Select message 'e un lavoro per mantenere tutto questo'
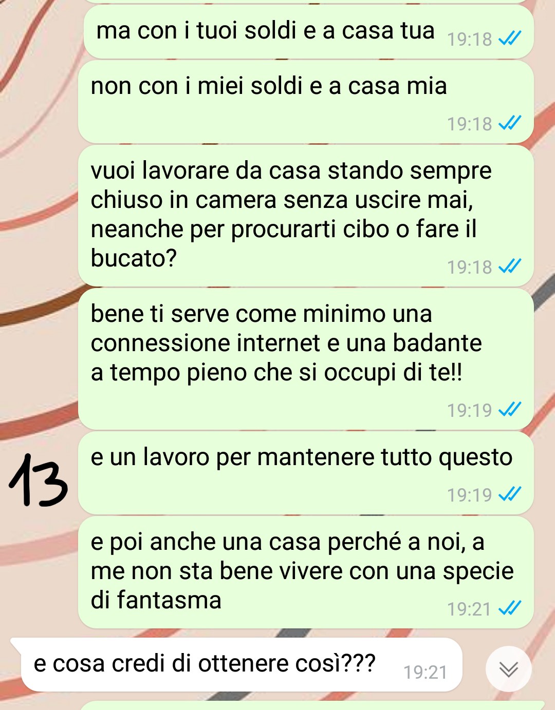The width and height of the screenshot is (555, 710). pyautogui.click(x=306, y=473)
